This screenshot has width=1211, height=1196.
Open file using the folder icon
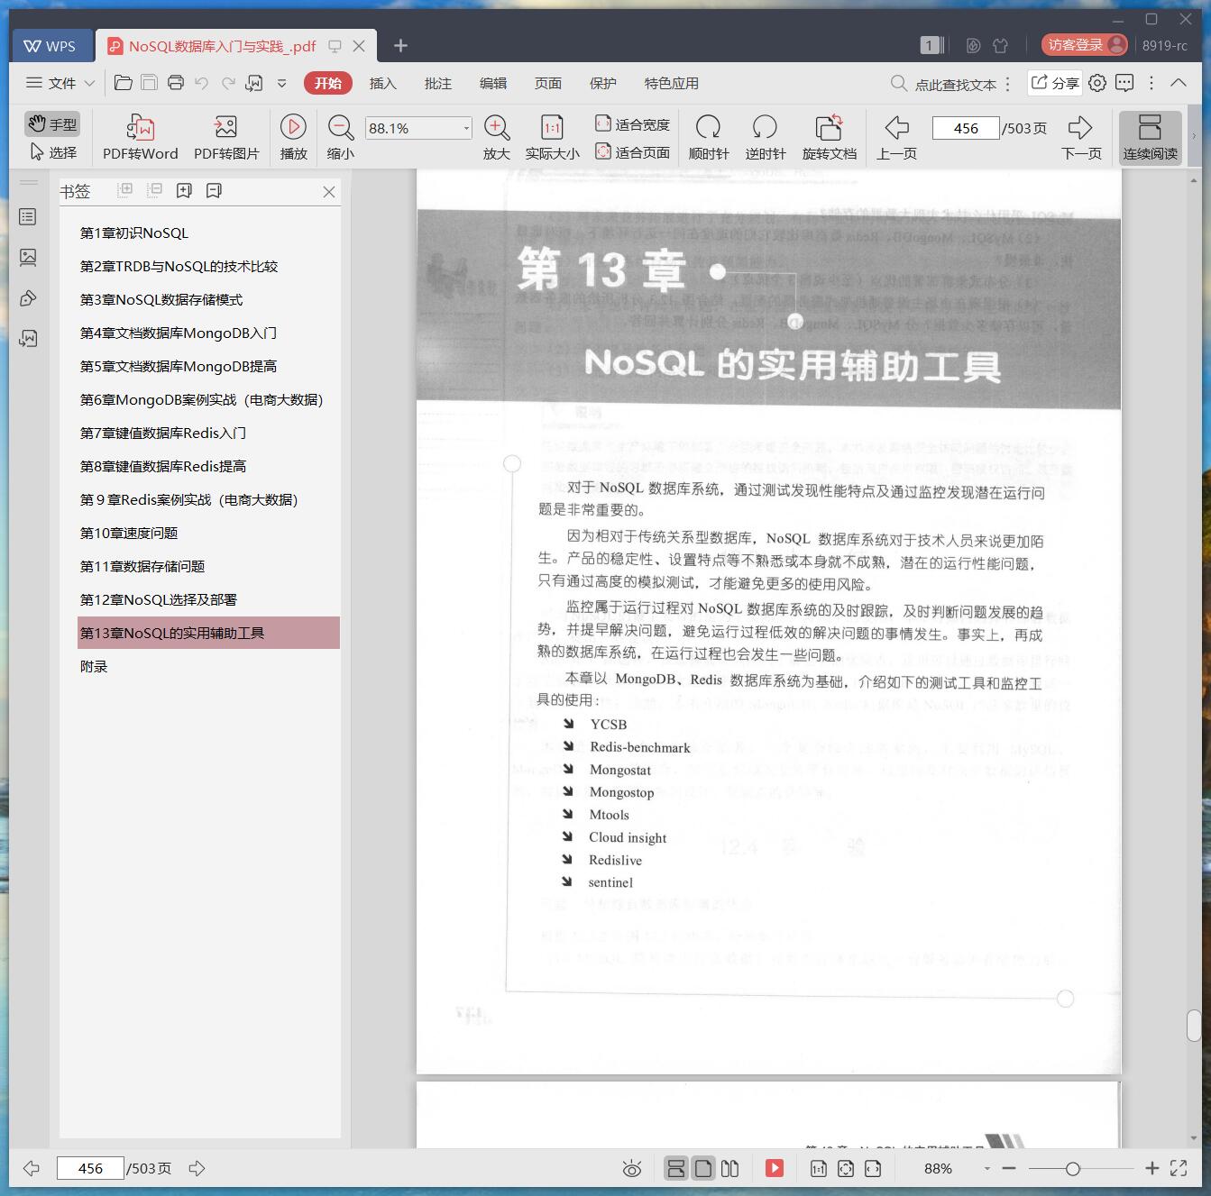pos(124,83)
